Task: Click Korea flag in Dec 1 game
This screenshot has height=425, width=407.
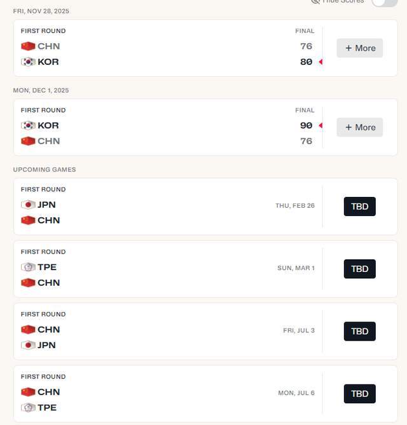Action: 28,126
